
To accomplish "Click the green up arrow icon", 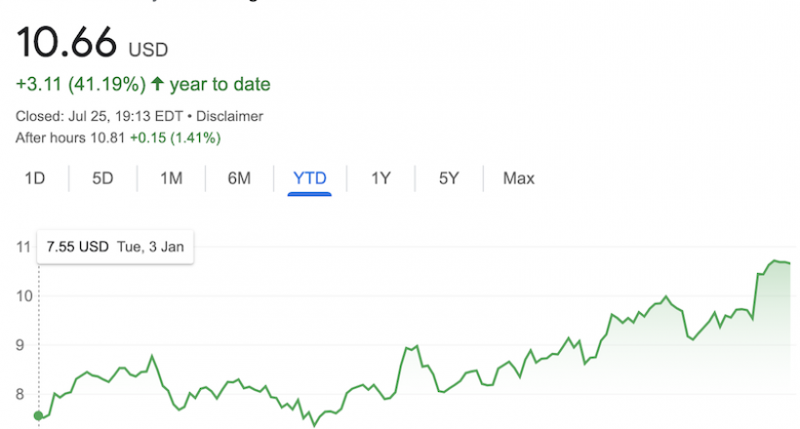I will point(157,85).
